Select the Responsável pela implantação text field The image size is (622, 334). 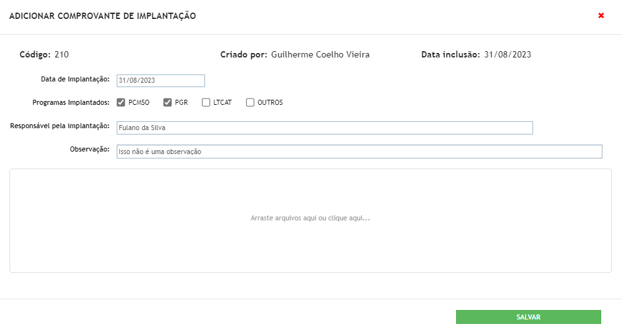324,128
